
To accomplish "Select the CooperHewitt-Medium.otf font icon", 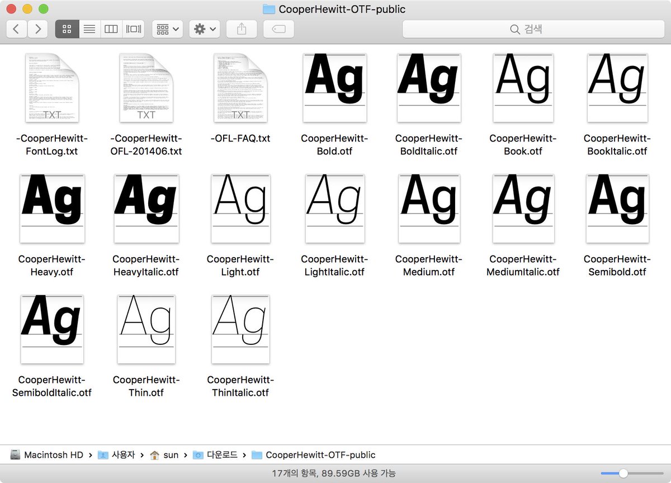I will coord(429,209).
